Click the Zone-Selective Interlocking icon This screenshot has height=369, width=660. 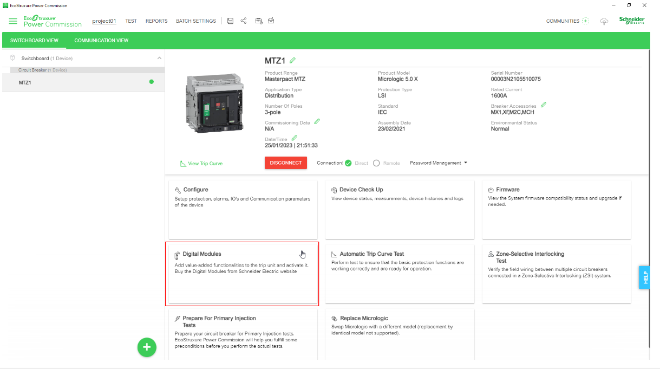click(491, 254)
